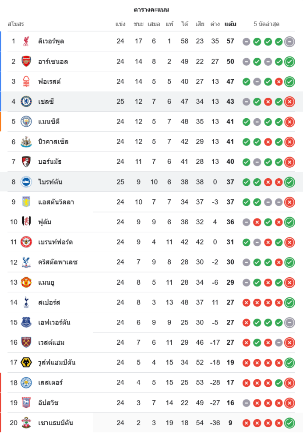Click Everton's latest grey circled result icon
The width and height of the screenshot is (303, 438).
289,323
